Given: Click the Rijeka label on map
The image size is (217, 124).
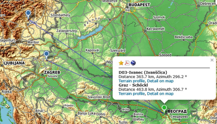Looking at the screenshot, I should 6,92.
